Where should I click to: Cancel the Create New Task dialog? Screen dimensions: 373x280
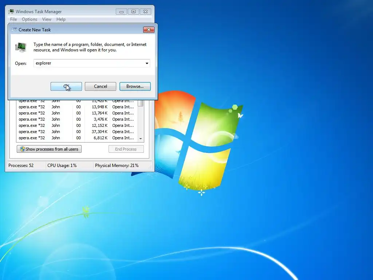[x=101, y=86]
